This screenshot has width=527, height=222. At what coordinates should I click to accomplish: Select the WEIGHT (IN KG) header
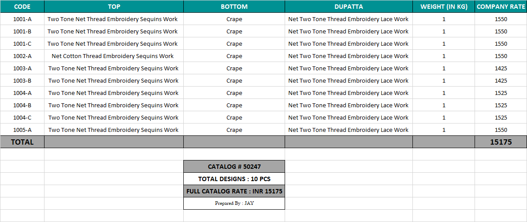click(x=444, y=7)
